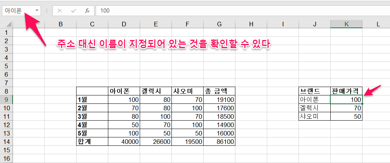Click the 겔럭시 cell in the brand table
The image size is (390, 163).
315,108
